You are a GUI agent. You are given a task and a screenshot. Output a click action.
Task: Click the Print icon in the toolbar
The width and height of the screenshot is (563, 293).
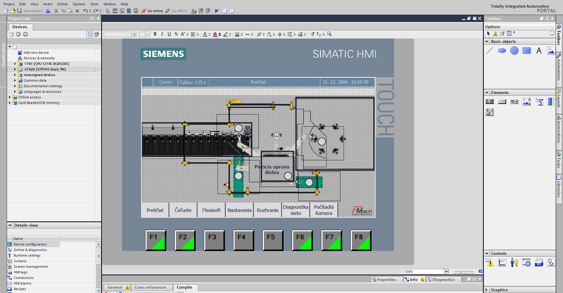(x=48, y=11)
